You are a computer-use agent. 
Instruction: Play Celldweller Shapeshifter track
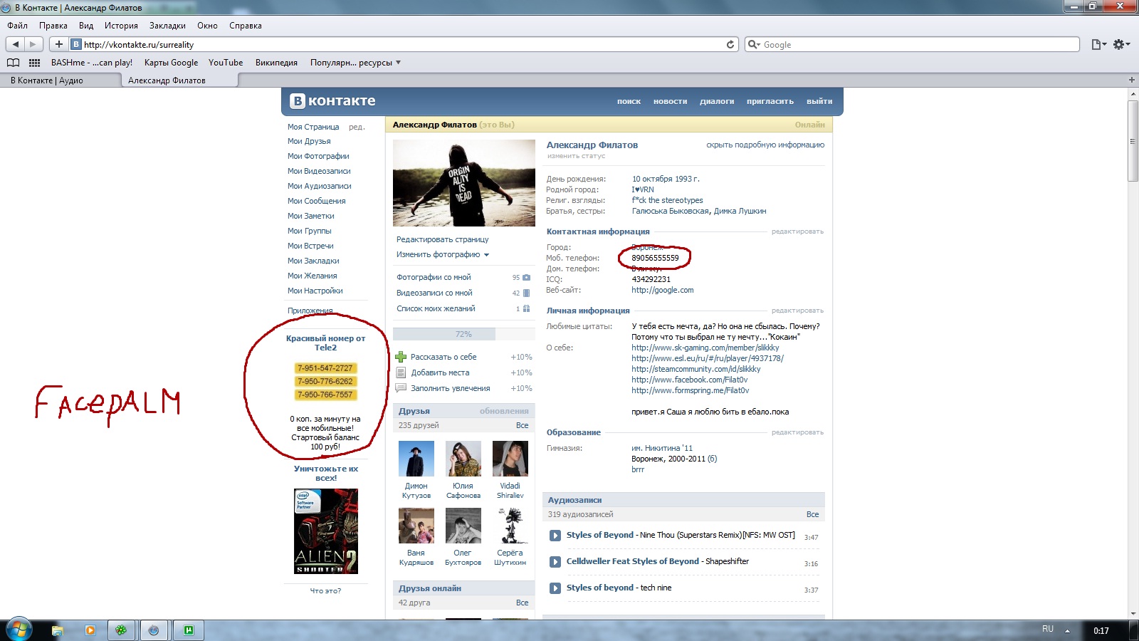[x=555, y=562]
